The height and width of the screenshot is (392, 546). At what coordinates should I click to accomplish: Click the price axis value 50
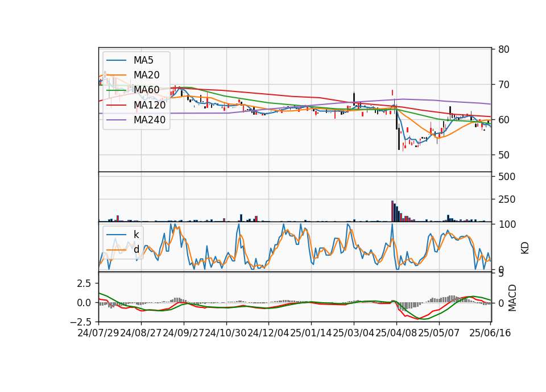[504, 155]
